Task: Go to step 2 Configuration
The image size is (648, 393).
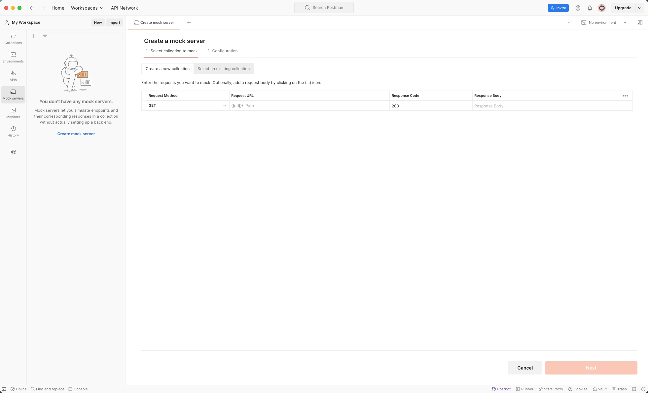Action: click(x=222, y=51)
